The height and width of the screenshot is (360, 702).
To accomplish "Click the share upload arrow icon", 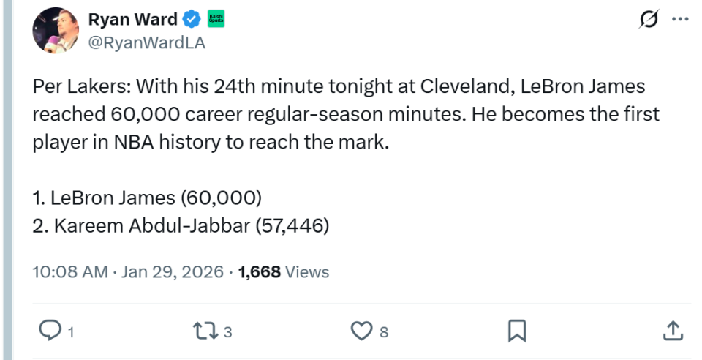I will tap(672, 331).
